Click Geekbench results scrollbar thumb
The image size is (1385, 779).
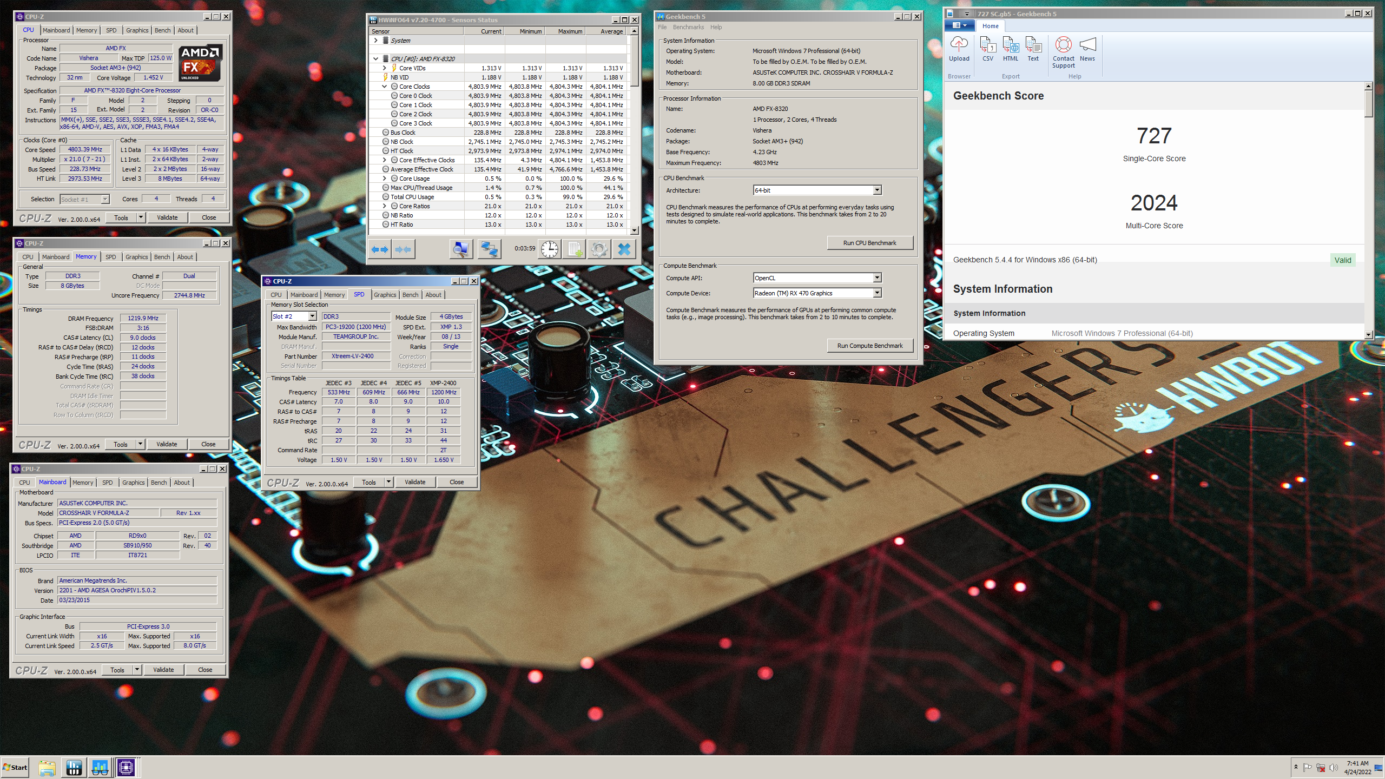(1369, 103)
